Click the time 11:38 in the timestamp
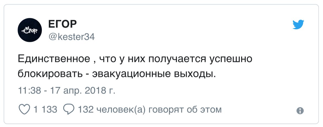This screenshot has height=127, width=323. coord(28,91)
